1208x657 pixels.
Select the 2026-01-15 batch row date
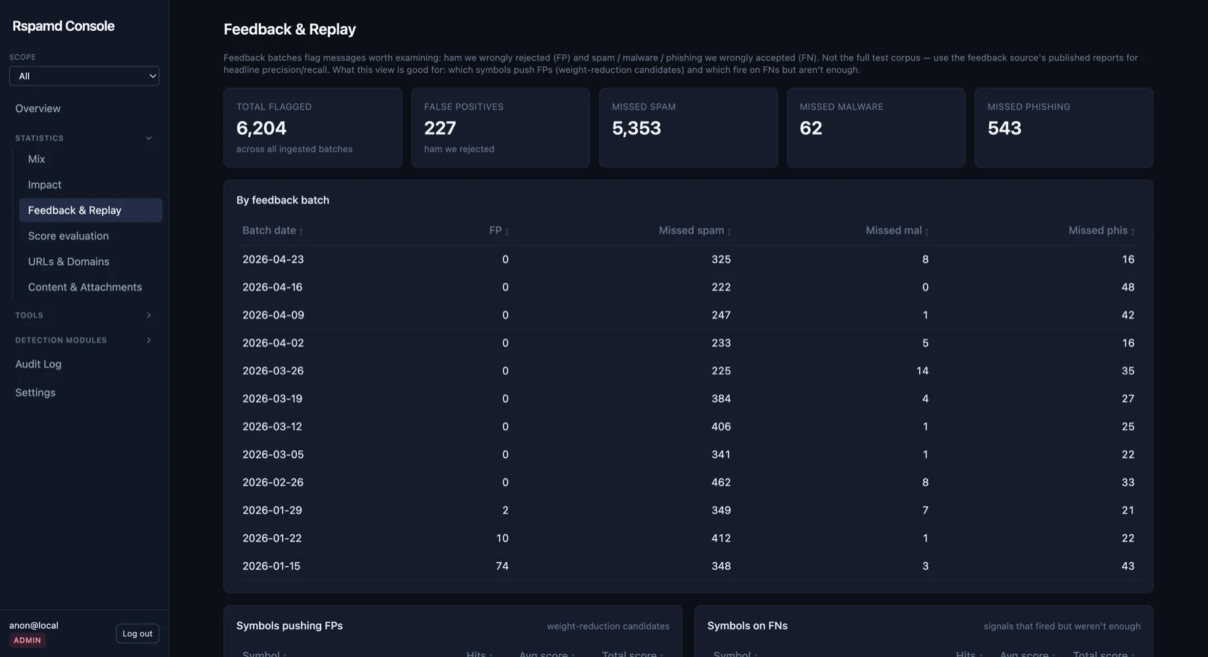point(271,566)
